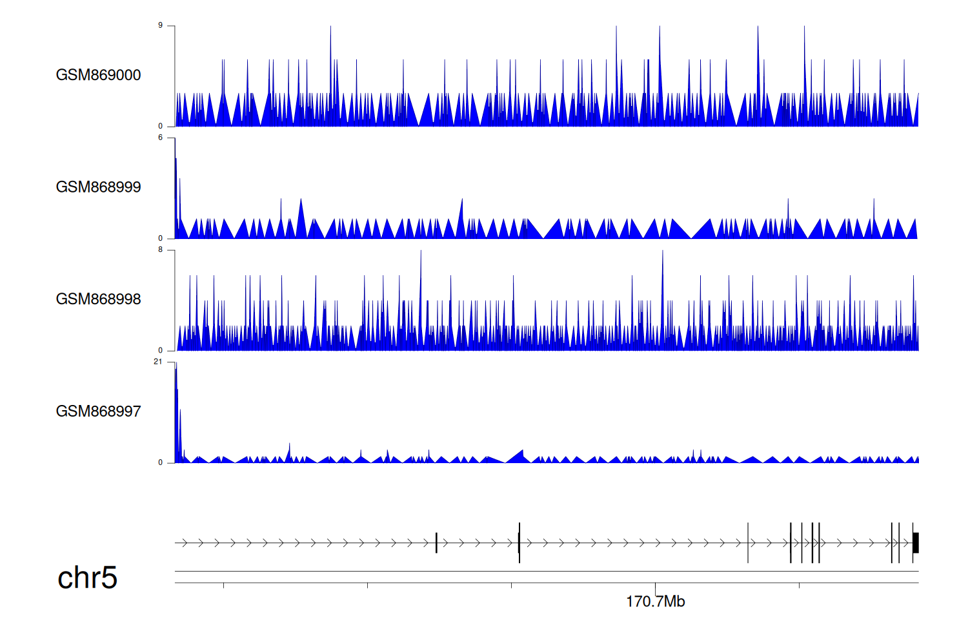968x633 pixels.
Task: Click the 170.7Mb axis label
Action: tap(655, 601)
